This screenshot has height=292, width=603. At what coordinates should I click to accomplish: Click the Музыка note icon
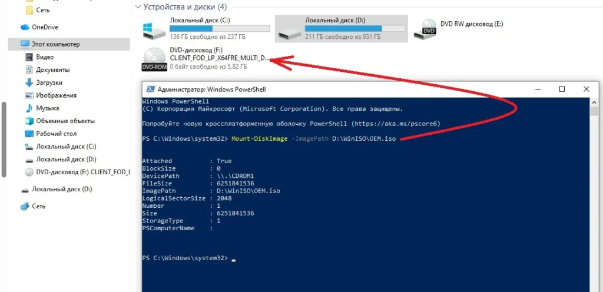tap(29, 108)
